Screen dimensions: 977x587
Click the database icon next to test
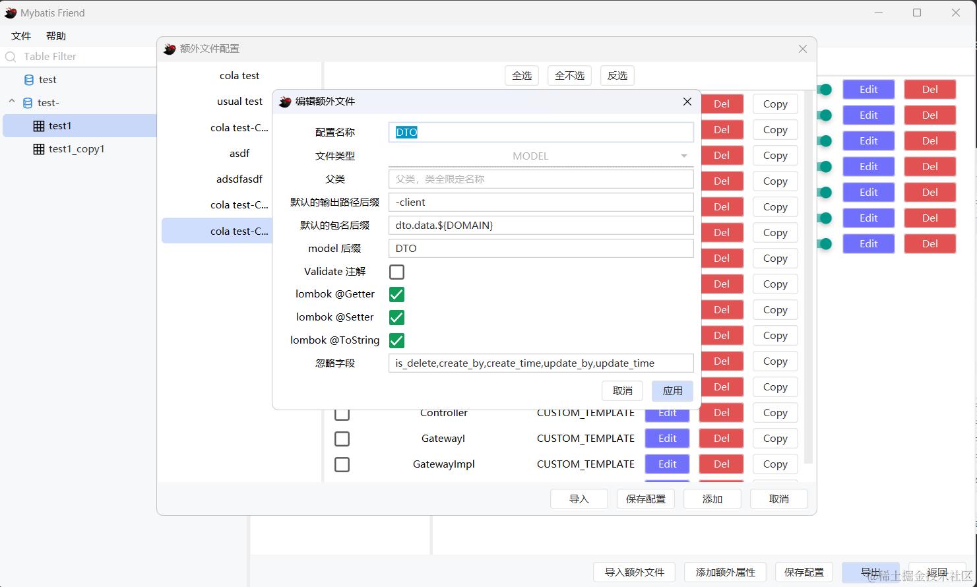[29, 80]
